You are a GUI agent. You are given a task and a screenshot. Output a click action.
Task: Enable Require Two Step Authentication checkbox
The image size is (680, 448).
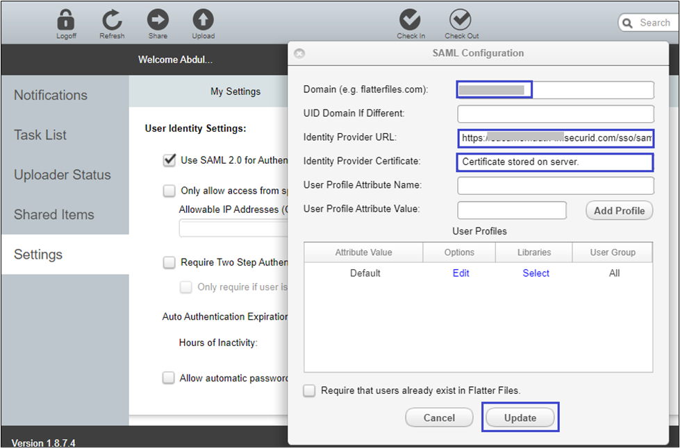click(x=169, y=262)
